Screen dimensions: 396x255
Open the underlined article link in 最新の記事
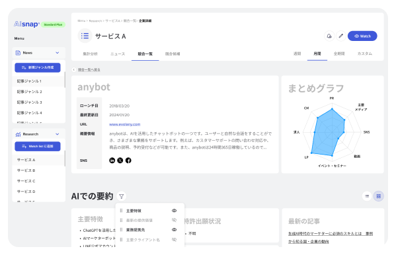pos(331,237)
